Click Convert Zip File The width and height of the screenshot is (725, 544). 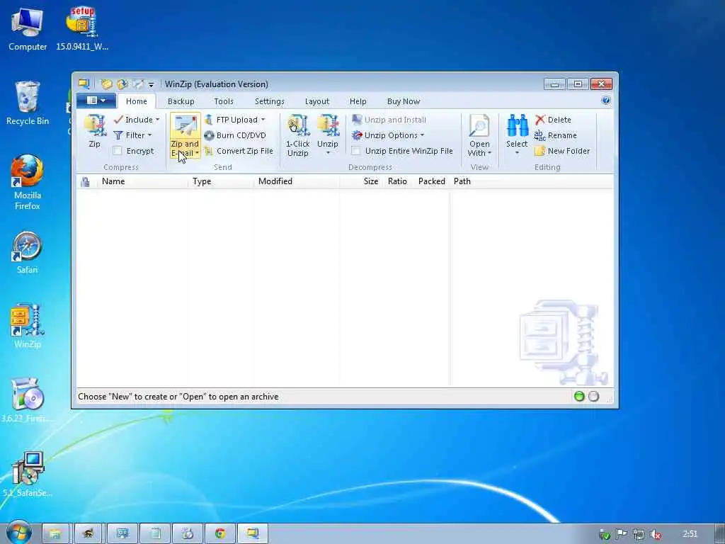pos(239,151)
